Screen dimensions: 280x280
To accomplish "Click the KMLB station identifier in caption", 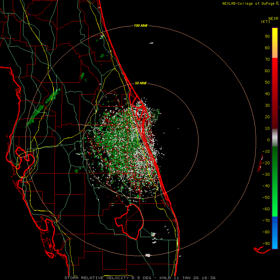I will (165, 278).
